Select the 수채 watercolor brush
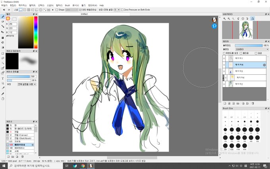The image size is (270, 169). (20, 151)
